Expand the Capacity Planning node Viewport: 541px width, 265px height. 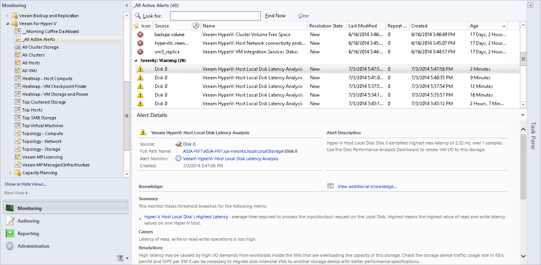point(10,172)
